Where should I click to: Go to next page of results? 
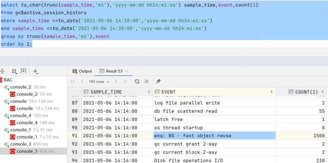[116, 82]
